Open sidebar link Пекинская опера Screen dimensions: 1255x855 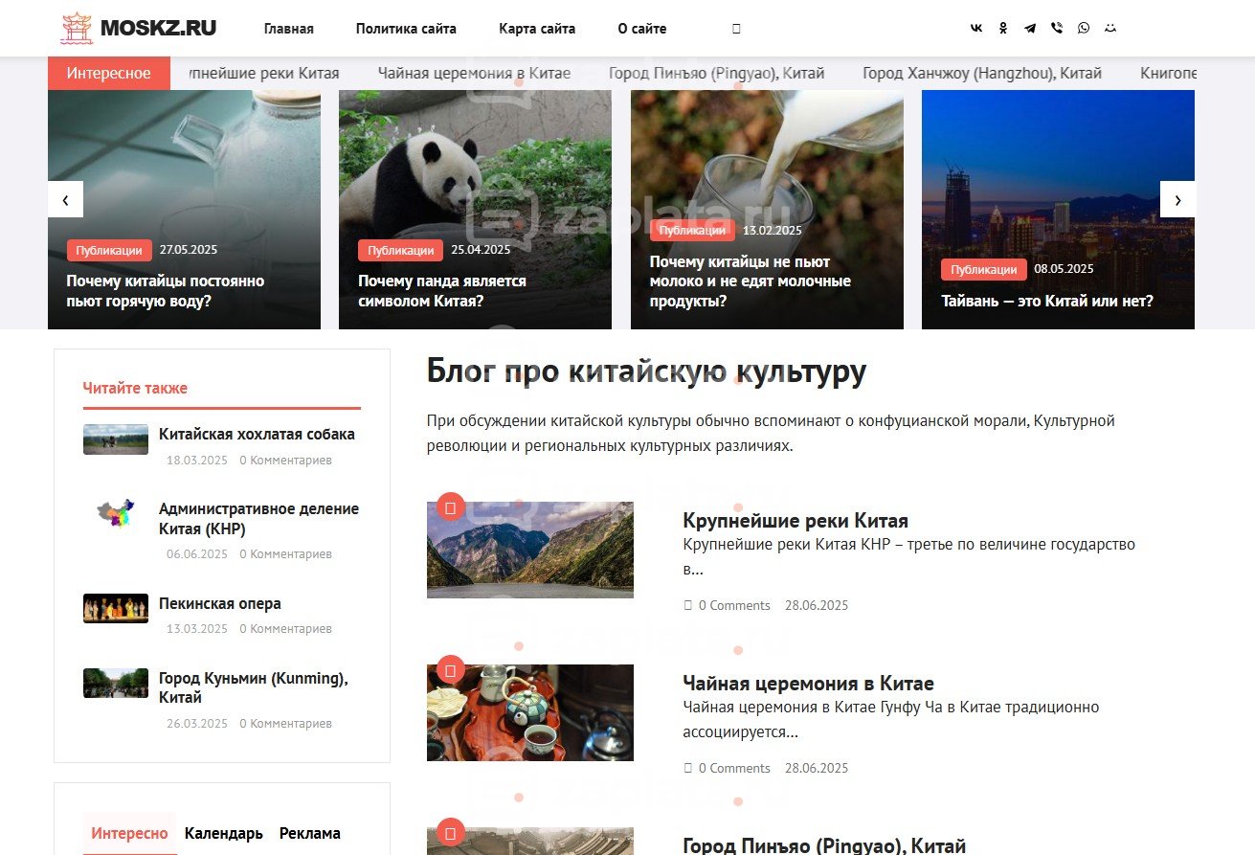click(220, 603)
